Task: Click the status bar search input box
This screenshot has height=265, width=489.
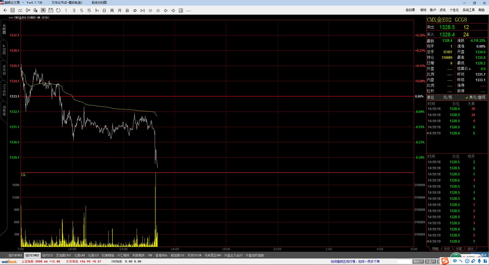Action: (x=404, y=261)
